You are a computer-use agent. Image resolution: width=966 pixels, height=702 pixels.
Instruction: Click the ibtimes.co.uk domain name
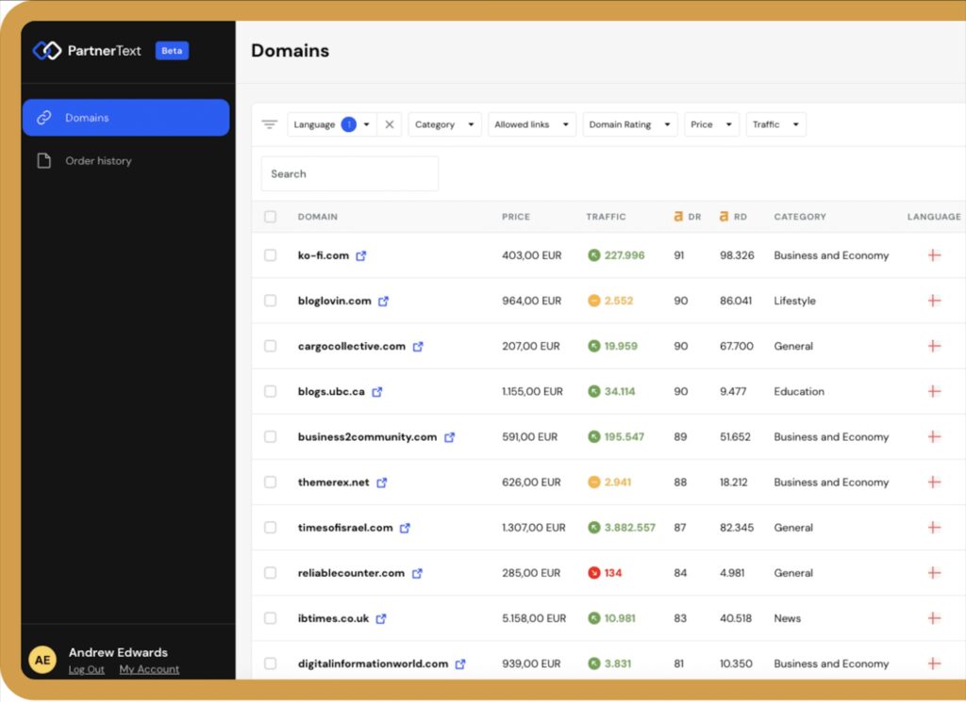pyautogui.click(x=333, y=618)
